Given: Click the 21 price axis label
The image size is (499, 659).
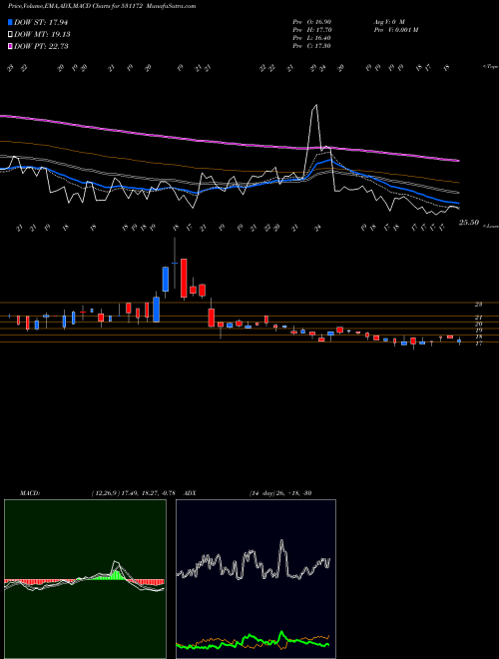Looking at the screenshot, I should click(x=478, y=318).
